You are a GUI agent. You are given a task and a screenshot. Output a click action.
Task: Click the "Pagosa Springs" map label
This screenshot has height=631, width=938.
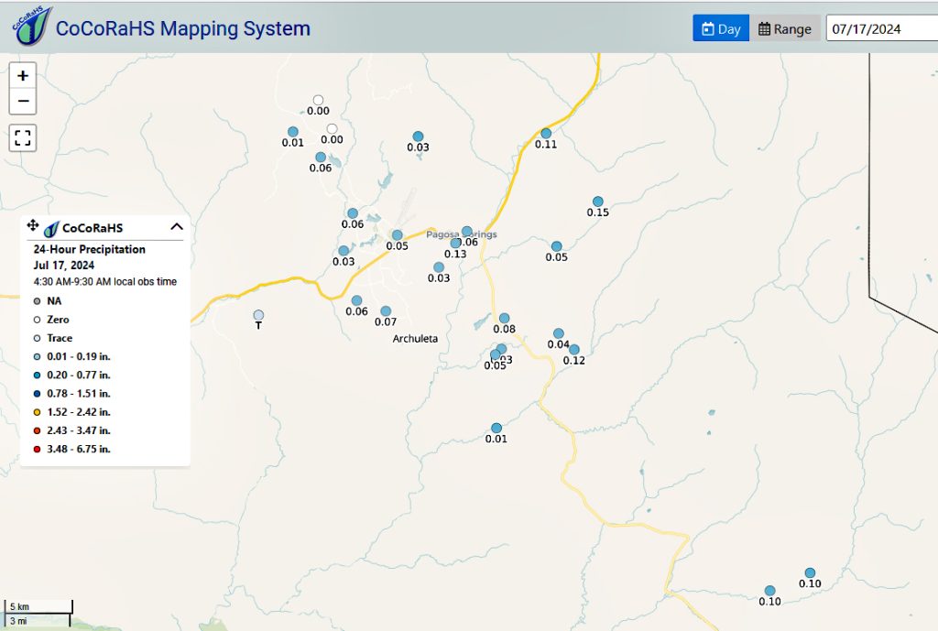462,234
